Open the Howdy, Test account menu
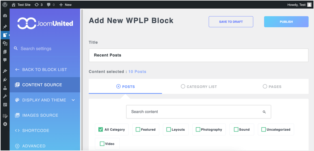This screenshot has width=314, height=151. point(299,5)
